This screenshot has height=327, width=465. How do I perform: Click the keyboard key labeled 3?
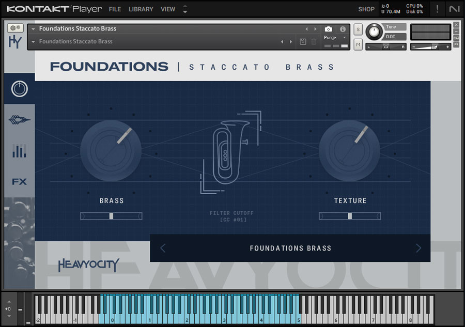224,318
